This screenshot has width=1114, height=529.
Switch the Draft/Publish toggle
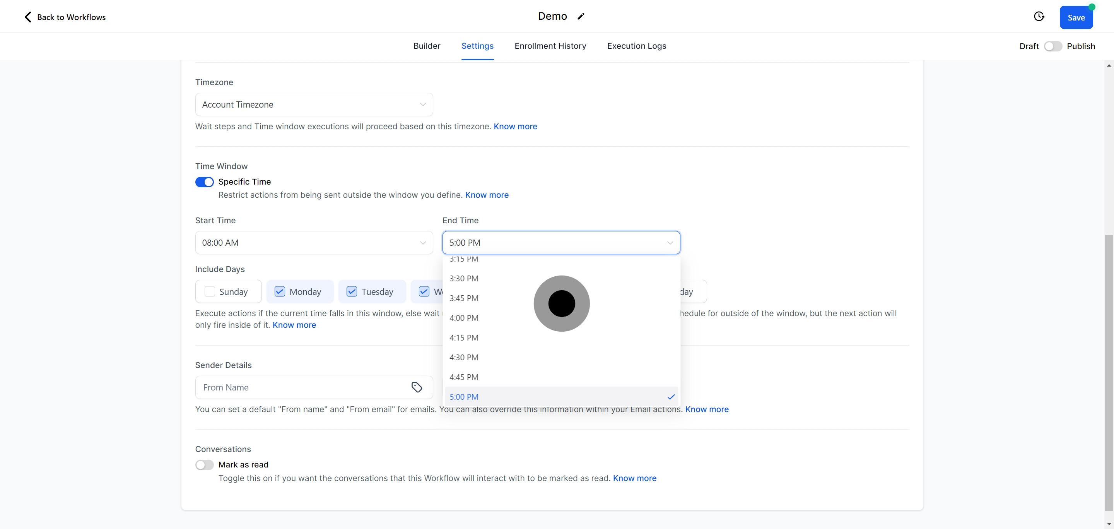(x=1052, y=46)
